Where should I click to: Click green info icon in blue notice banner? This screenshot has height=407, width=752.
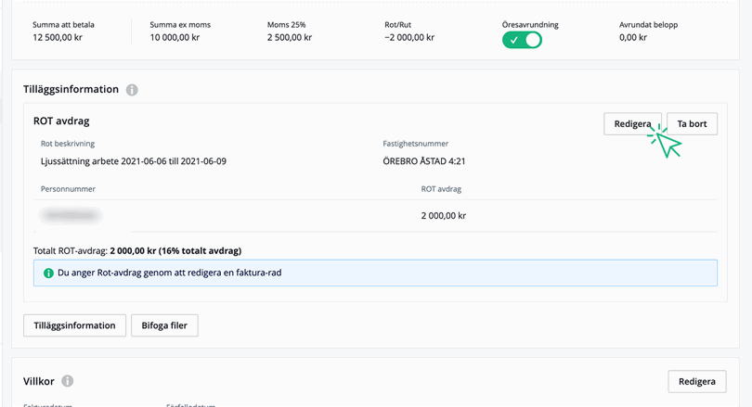pos(48,273)
